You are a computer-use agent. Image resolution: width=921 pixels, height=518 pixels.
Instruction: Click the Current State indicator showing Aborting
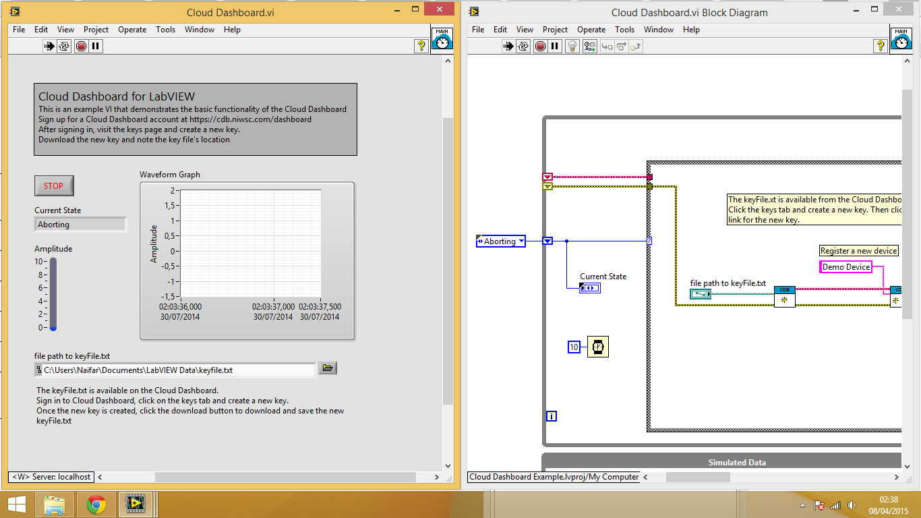click(x=80, y=225)
